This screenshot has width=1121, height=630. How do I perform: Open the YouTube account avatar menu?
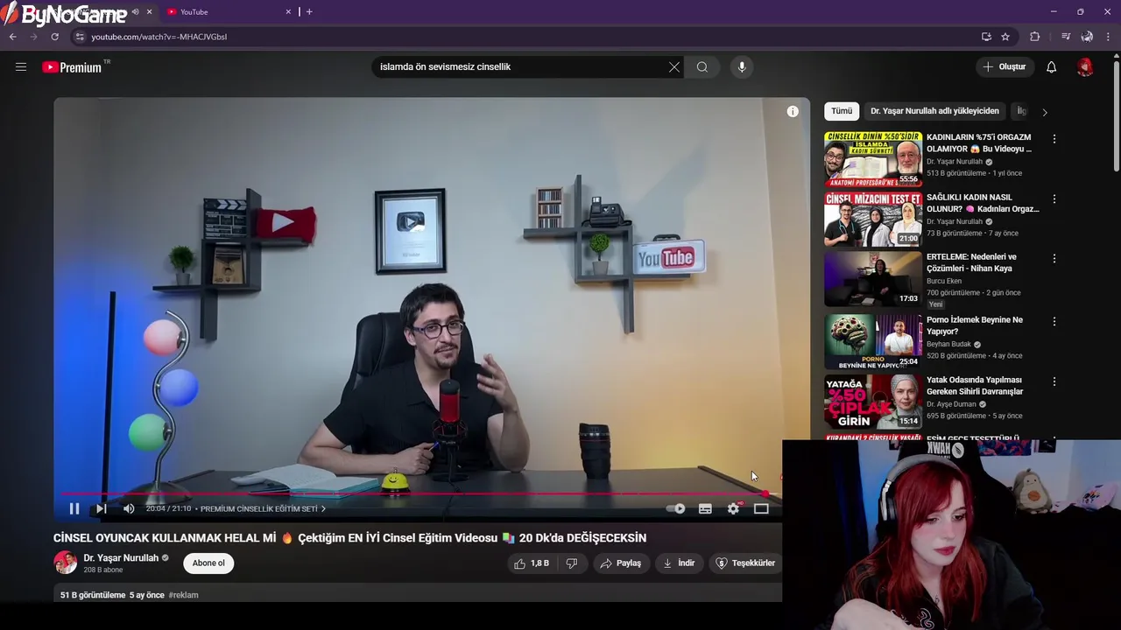(1085, 66)
